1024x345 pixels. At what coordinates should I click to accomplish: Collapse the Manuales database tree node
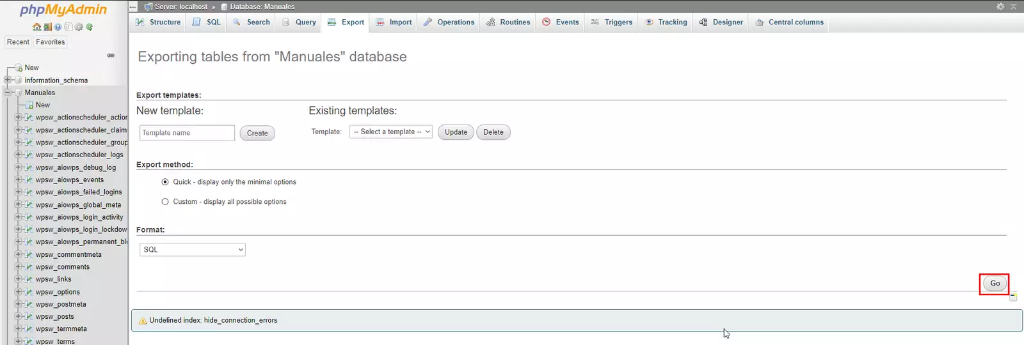coord(8,93)
